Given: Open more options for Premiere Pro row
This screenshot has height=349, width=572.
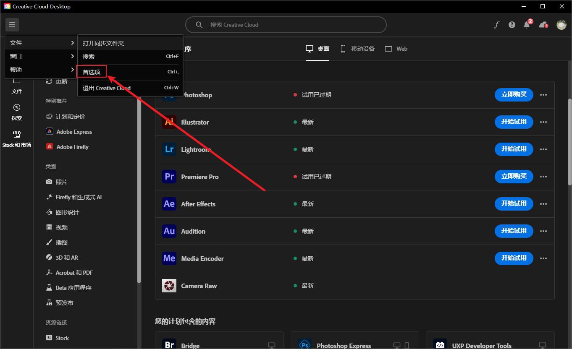Looking at the screenshot, I should tap(543, 177).
